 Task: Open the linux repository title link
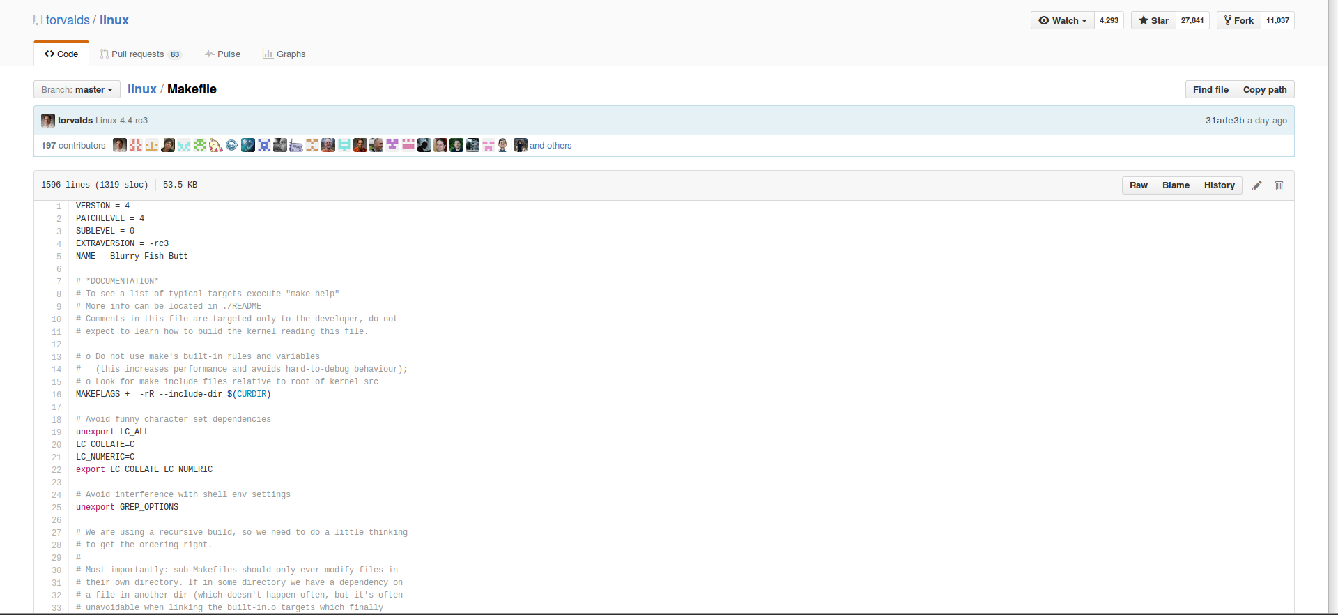(114, 20)
